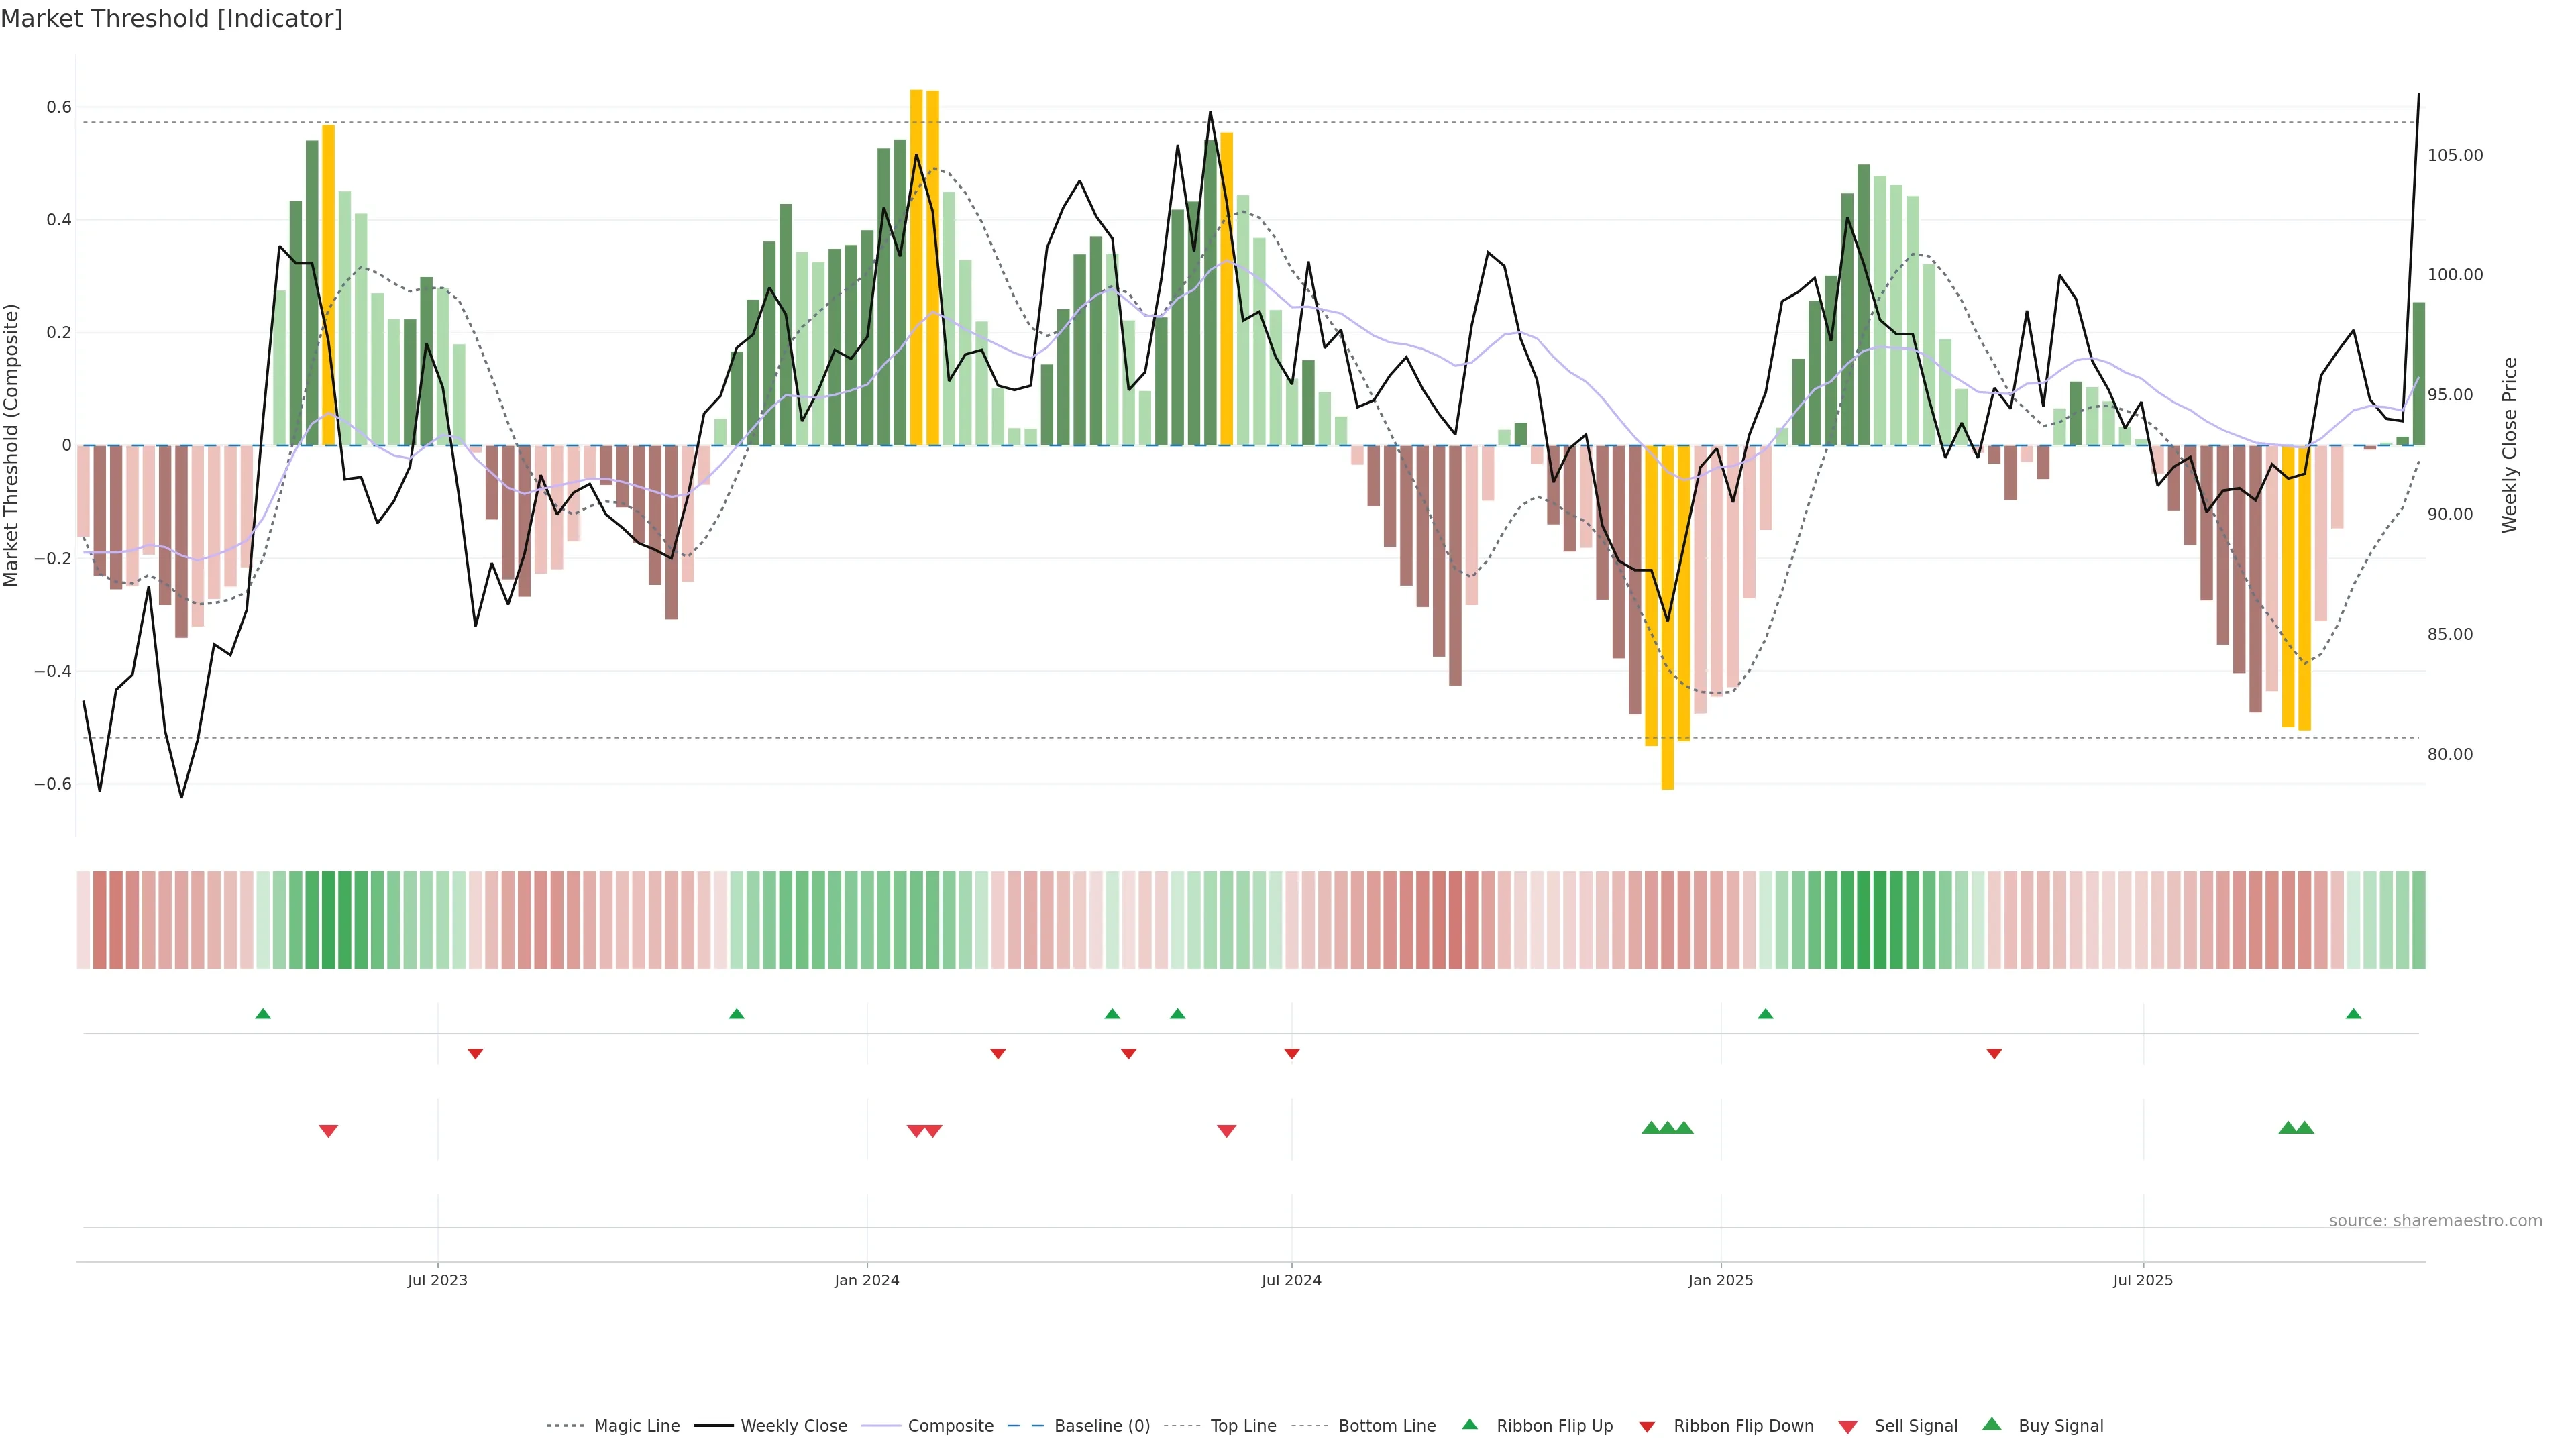Click the Jan 2024 x-axis label
2576x1449 pixels.
coord(867,1280)
